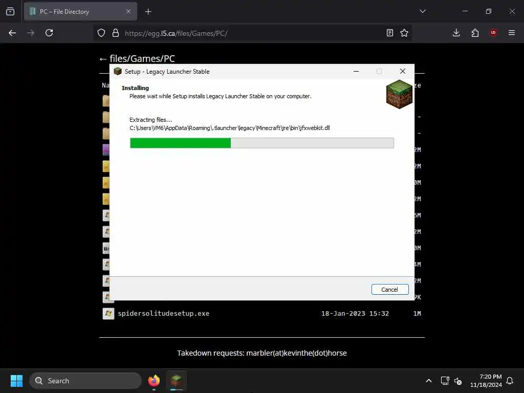Click the network status tray icon

[445, 381]
